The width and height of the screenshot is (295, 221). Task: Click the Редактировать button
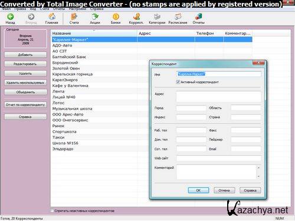pyautogui.click(x=25, y=64)
